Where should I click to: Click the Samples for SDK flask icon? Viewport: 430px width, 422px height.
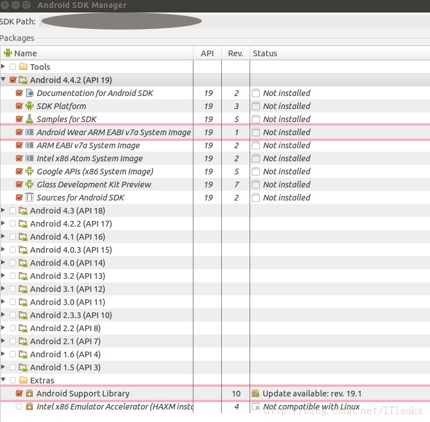(29, 119)
